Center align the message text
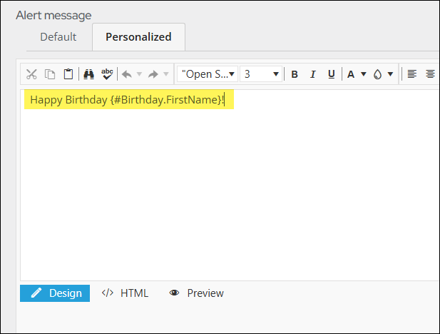 [430, 74]
